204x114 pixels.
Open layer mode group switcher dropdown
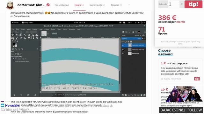pyautogui.click(x=144, y=35)
